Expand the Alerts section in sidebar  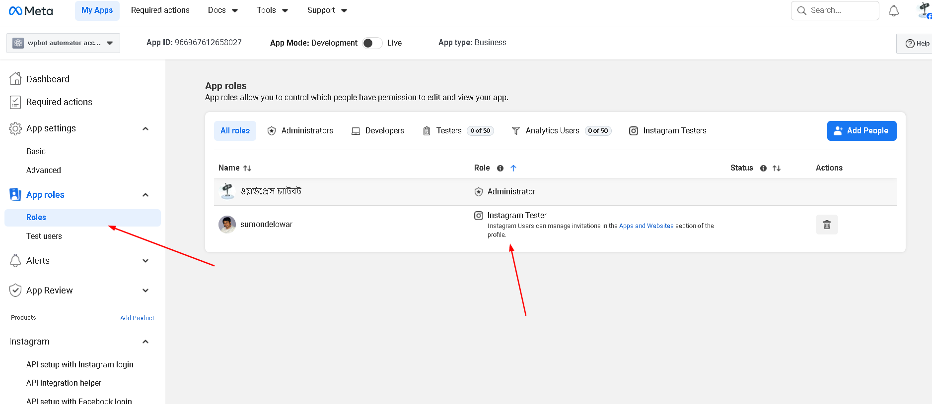tap(145, 261)
